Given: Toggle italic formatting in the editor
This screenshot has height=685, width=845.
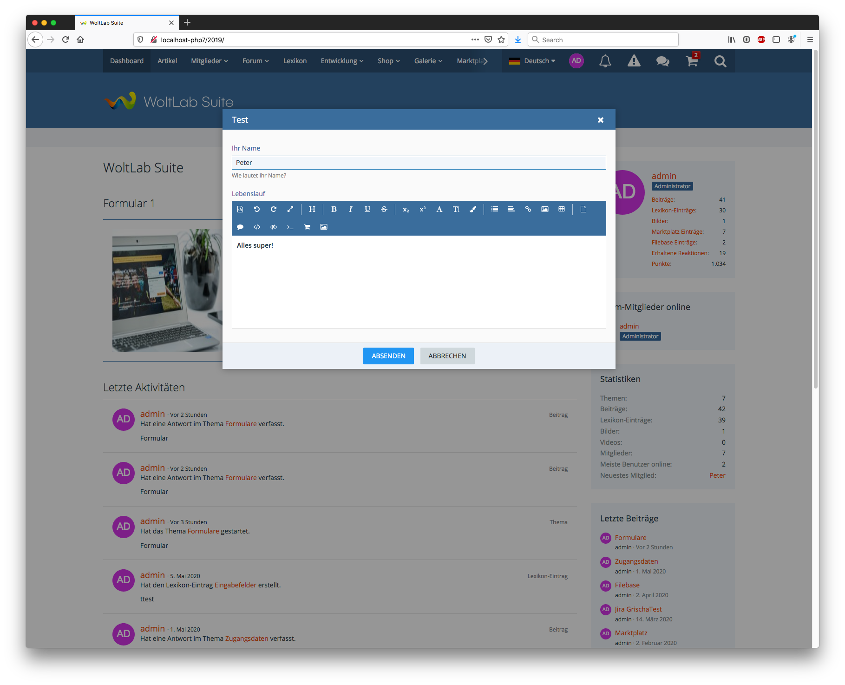Looking at the screenshot, I should pos(350,209).
